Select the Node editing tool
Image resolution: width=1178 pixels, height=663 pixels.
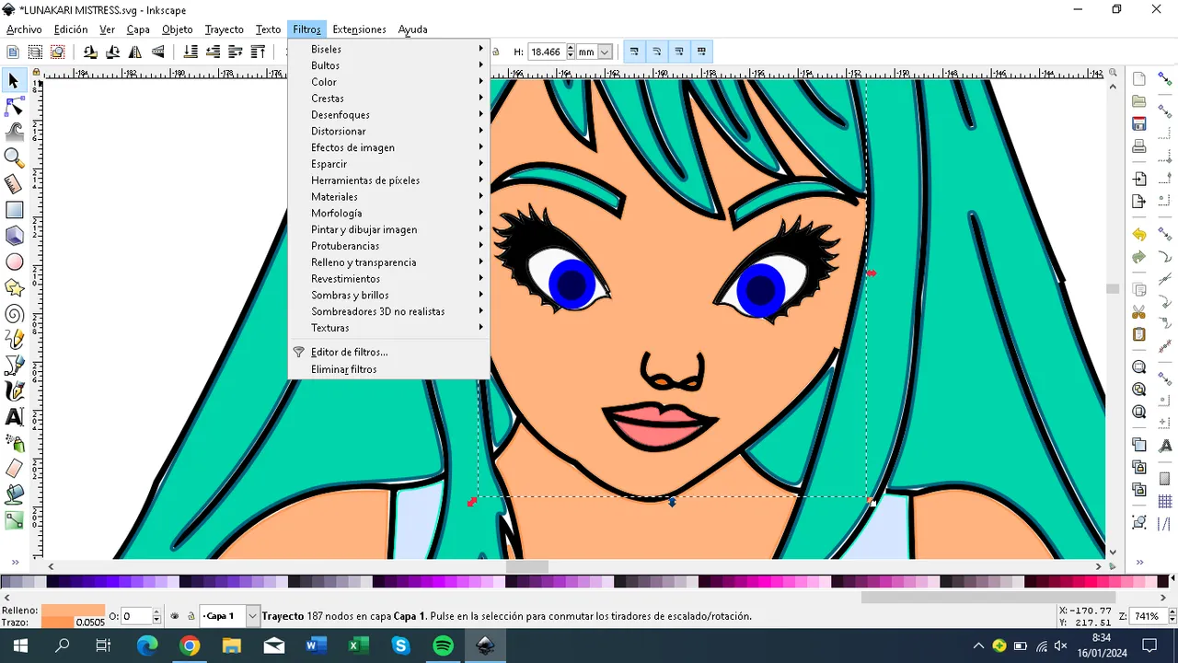point(14,107)
